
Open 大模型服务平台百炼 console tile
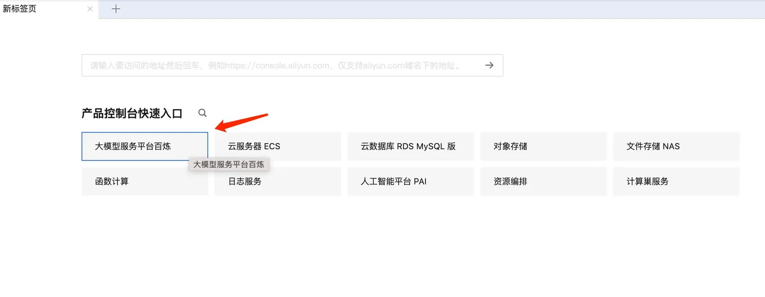(x=145, y=146)
